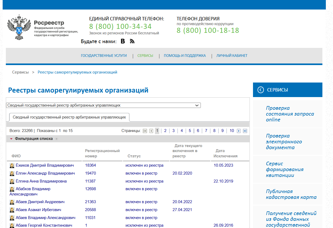The width and height of the screenshot is (333, 228).
Task: Click the RSS feed icon
Action: (x=132, y=41)
